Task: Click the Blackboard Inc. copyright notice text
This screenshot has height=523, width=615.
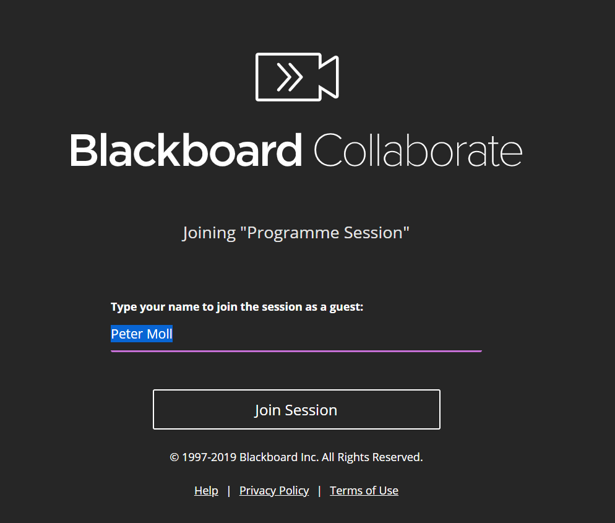Action: (x=296, y=457)
